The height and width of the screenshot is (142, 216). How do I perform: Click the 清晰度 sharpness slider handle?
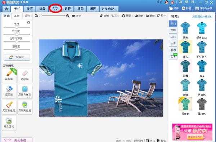point(17,49)
